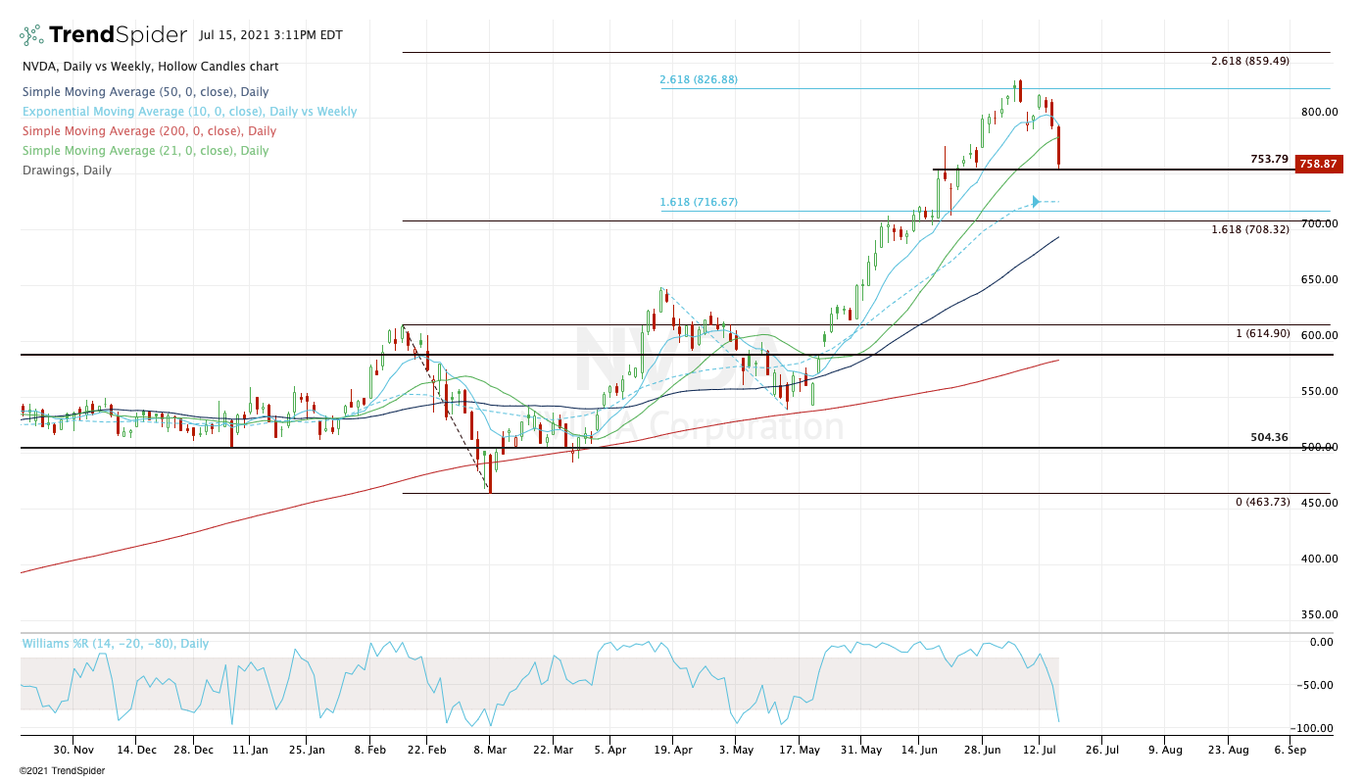The image size is (1363, 780).
Task: Click the 2.618 (826.88) Fibonacci label
Action: point(699,79)
